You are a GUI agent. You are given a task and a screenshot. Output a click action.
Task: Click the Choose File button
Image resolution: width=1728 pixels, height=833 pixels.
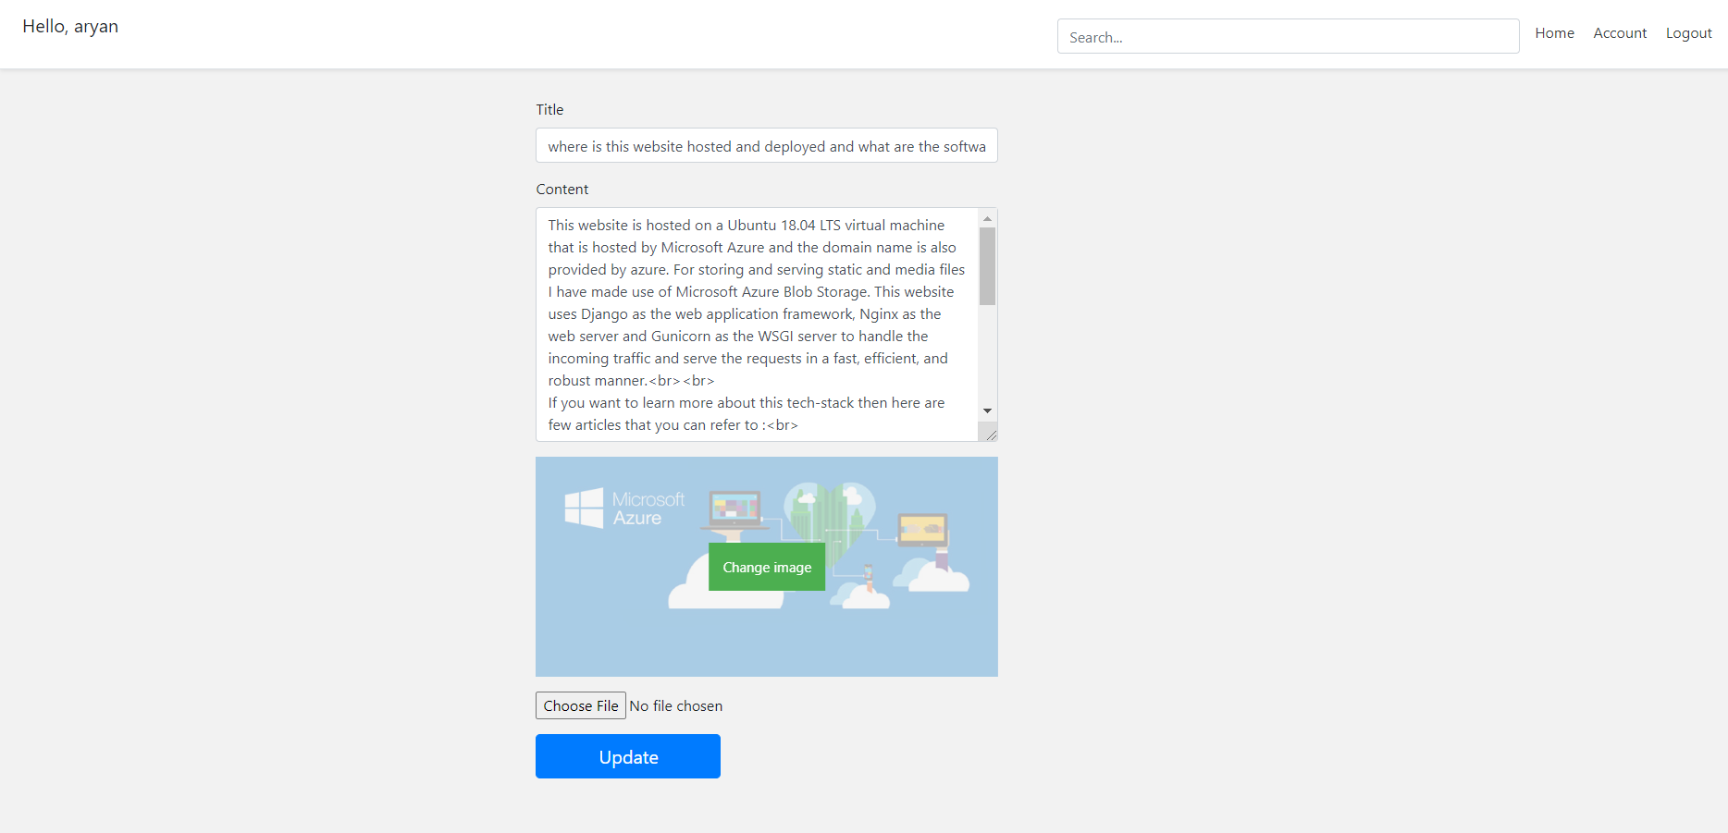click(x=580, y=705)
